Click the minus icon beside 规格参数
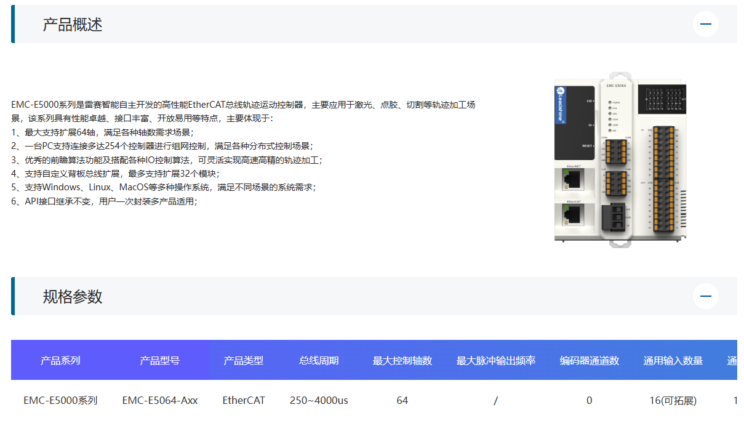Image resolution: width=744 pixels, height=423 pixels. pyautogui.click(x=705, y=296)
